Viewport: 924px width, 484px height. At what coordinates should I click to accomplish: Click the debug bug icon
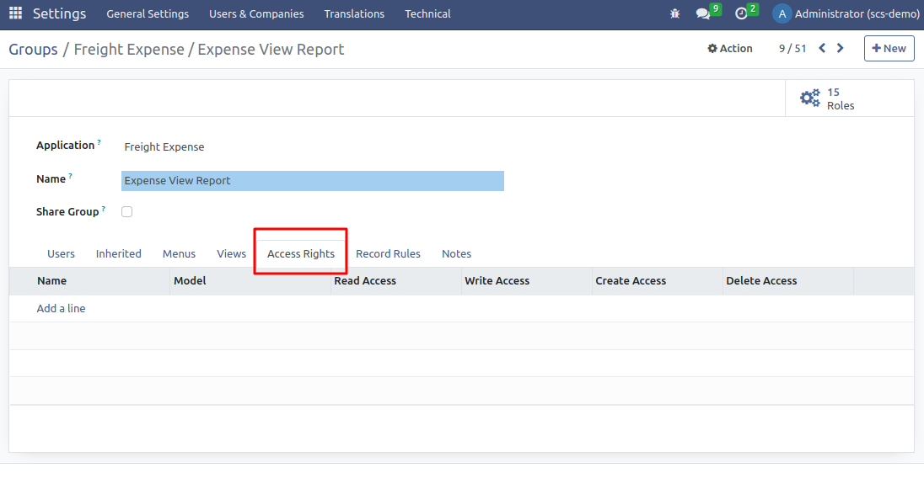[674, 13]
